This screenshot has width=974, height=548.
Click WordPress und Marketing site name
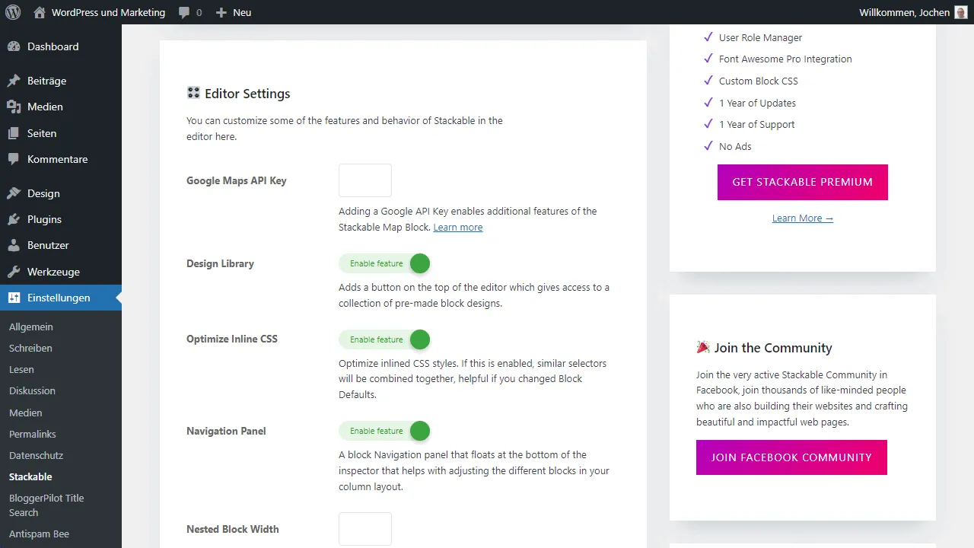pyautogui.click(x=109, y=12)
